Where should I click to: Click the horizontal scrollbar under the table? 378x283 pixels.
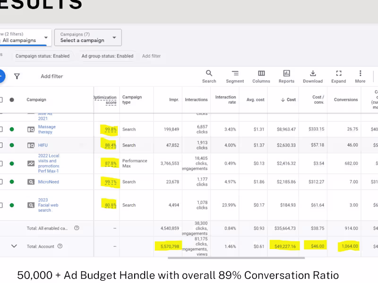point(236,258)
